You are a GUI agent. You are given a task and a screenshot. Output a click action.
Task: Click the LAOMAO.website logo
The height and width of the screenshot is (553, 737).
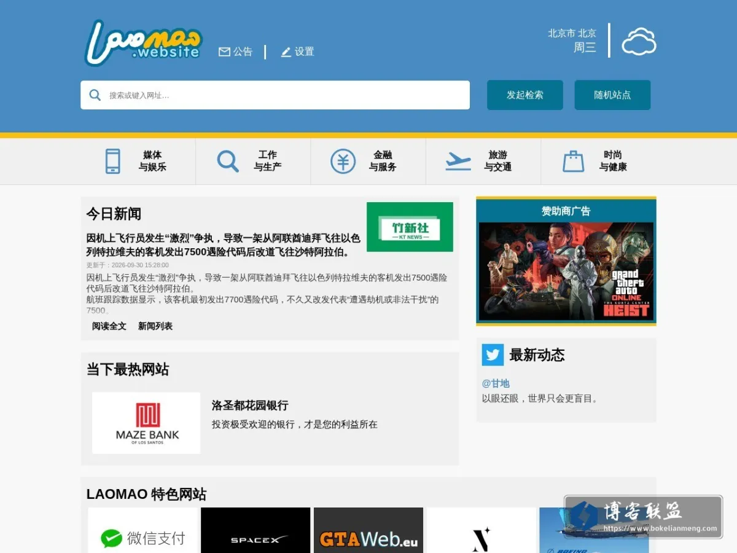144,42
